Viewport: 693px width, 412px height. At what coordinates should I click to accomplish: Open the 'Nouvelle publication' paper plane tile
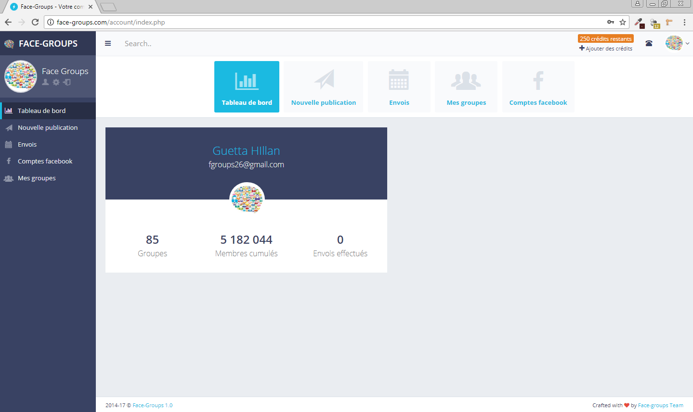click(x=323, y=87)
